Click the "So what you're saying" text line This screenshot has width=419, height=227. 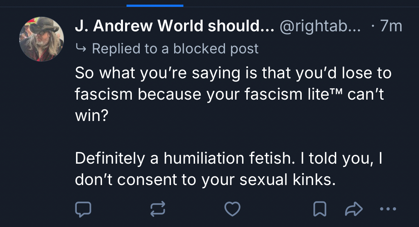click(233, 74)
